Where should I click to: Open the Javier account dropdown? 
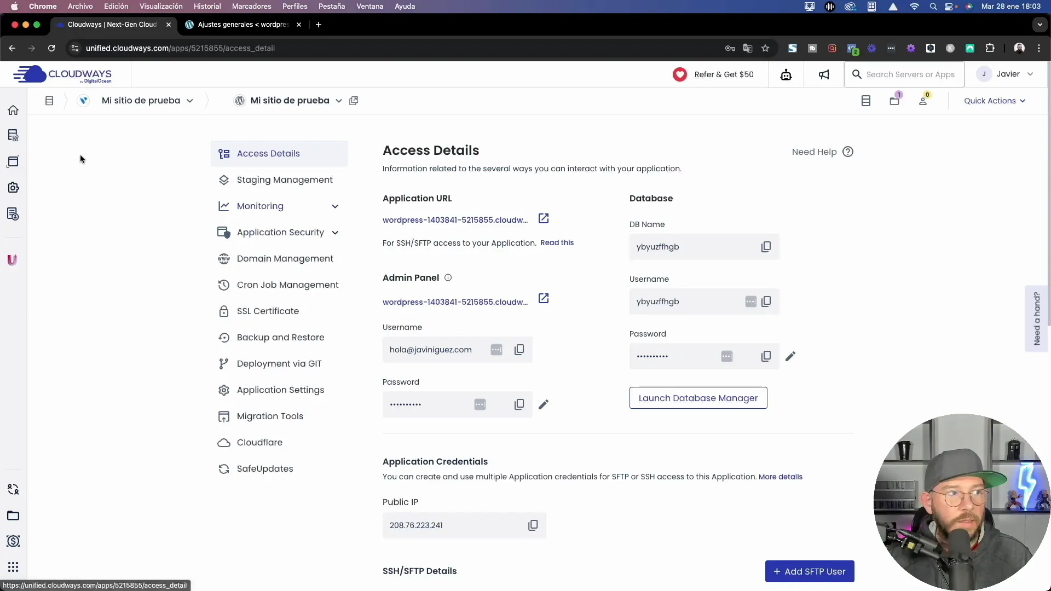click(1005, 74)
